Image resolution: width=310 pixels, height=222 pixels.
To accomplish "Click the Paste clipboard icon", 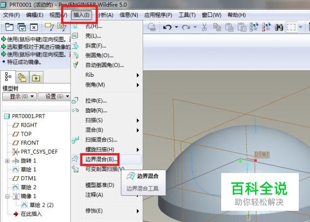I will click(229, 27).
